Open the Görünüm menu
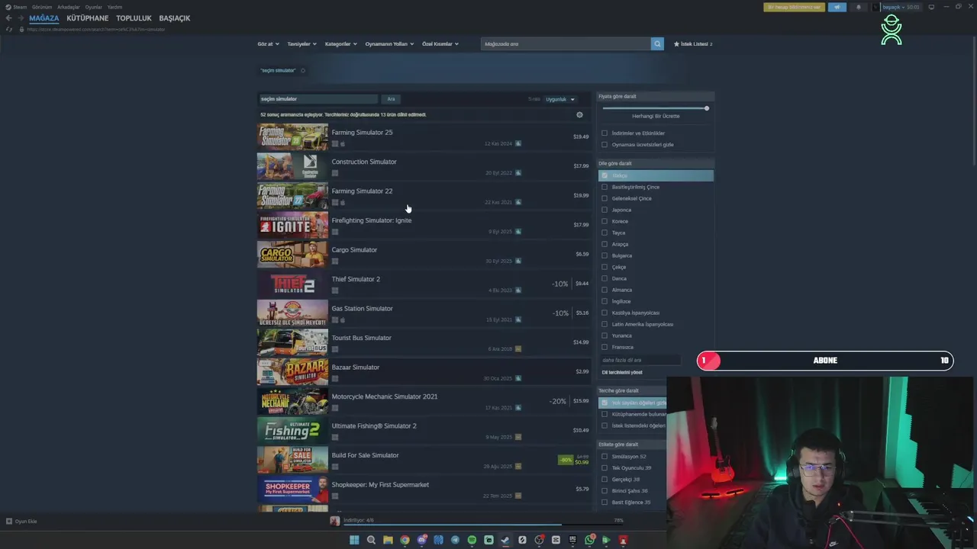Screen dimensions: 977x549 [42, 7]
